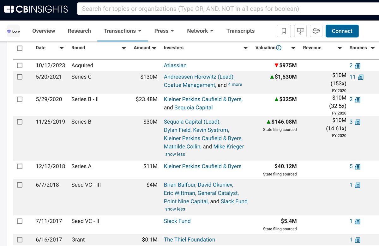Image resolution: width=379 pixels, height=246 pixels.
Task: Open the valuation info icon
Action: coord(279,48)
